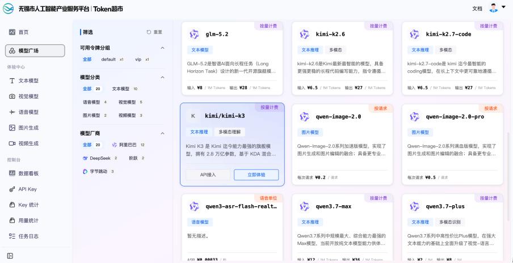The image size is (513, 263).
Task: Click the qwen-image-2.0-pro model icon
Action: [x=414, y=116]
